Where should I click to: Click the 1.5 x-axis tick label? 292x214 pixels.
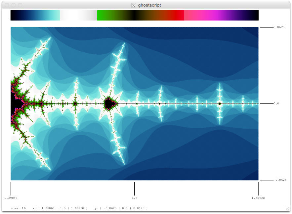point(135,198)
